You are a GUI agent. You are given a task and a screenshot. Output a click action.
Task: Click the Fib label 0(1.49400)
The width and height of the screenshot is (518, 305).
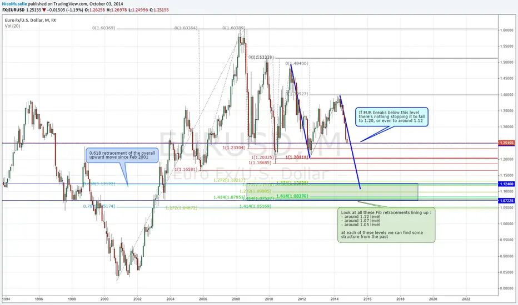pos(297,63)
